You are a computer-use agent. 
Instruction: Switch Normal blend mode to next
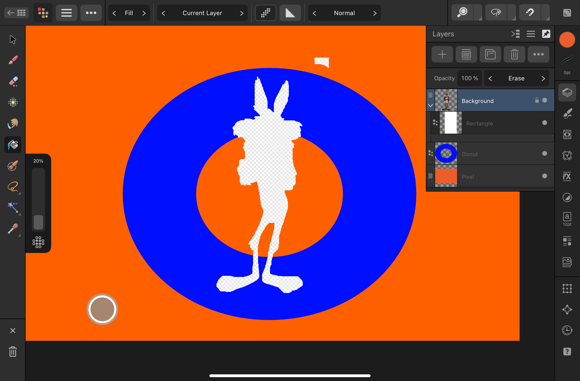(375, 13)
